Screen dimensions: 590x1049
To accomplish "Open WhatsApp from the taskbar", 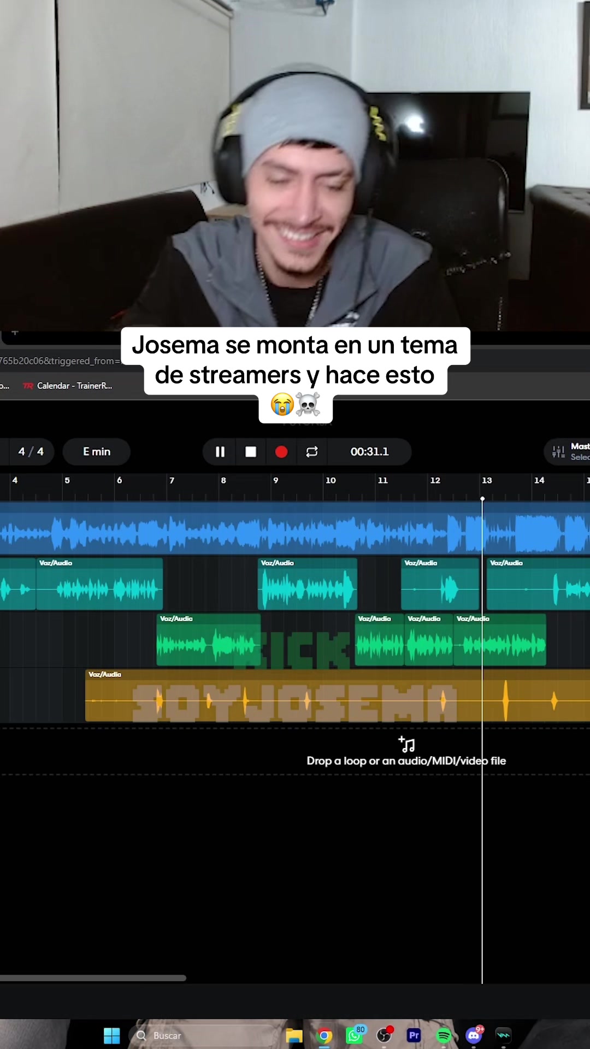I will (355, 1035).
